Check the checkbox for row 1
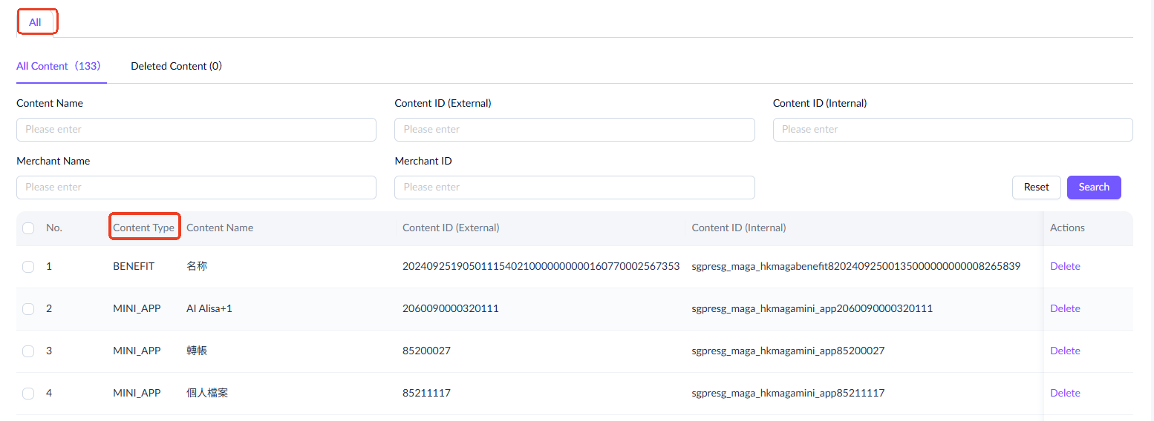 (x=28, y=267)
